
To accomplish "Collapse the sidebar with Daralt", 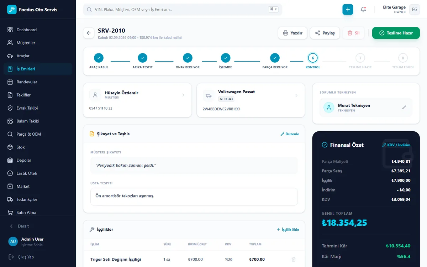I will tap(38, 226).
